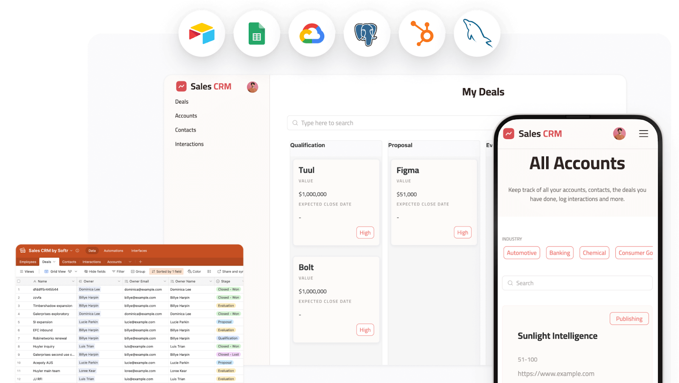Image resolution: width=679 pixels, height=383 pixels.
Task: Click the HubSpot logo icon
Action: pos(422,34)
